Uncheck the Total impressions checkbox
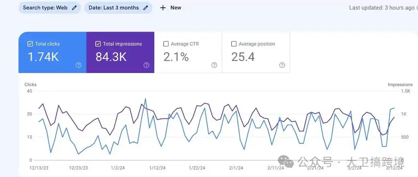The image size is (418, 177). (98, 44)
